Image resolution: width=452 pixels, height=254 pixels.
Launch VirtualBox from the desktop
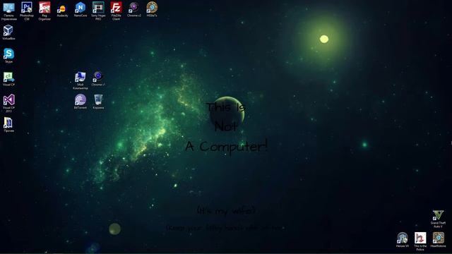pos(8,32)
